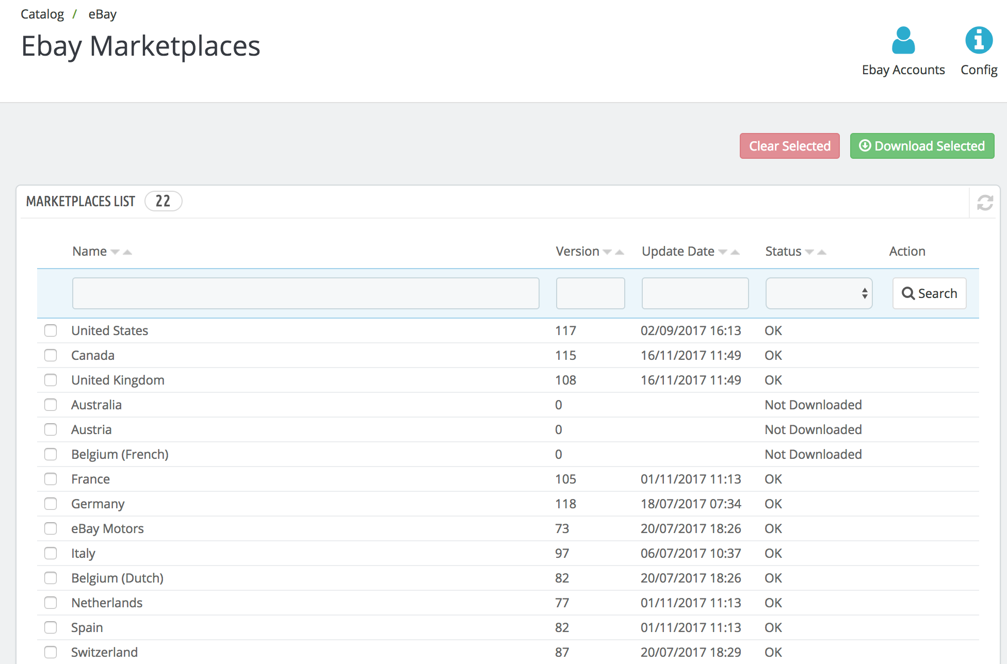Sort Version column descending arrow

[607, 252]
